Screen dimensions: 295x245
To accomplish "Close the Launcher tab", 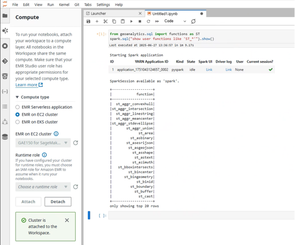I will (140, 13).
